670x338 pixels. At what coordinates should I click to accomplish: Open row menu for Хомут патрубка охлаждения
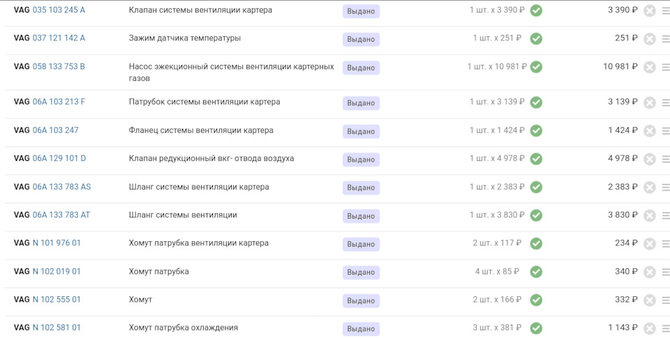point(666,328)
